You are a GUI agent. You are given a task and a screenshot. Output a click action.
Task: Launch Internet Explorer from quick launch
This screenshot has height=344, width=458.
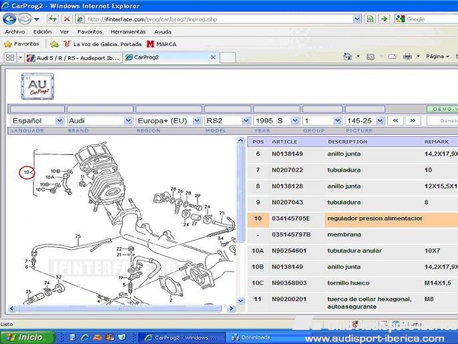pos(85,337)
